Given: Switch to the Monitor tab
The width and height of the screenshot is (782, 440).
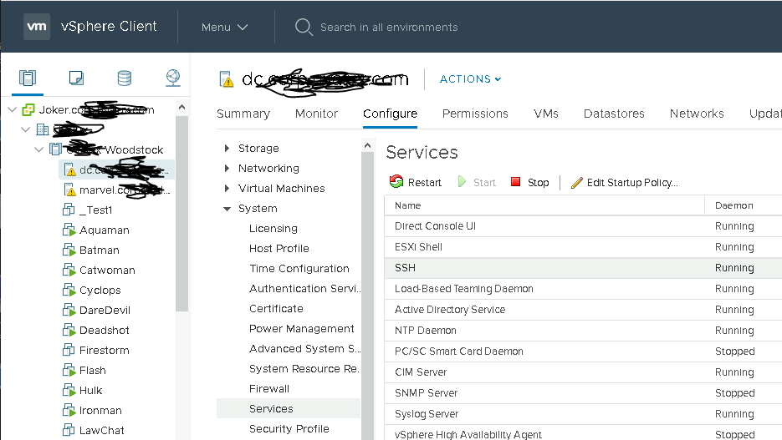Looking at the screenshot, I should click(x=317, y=114).
